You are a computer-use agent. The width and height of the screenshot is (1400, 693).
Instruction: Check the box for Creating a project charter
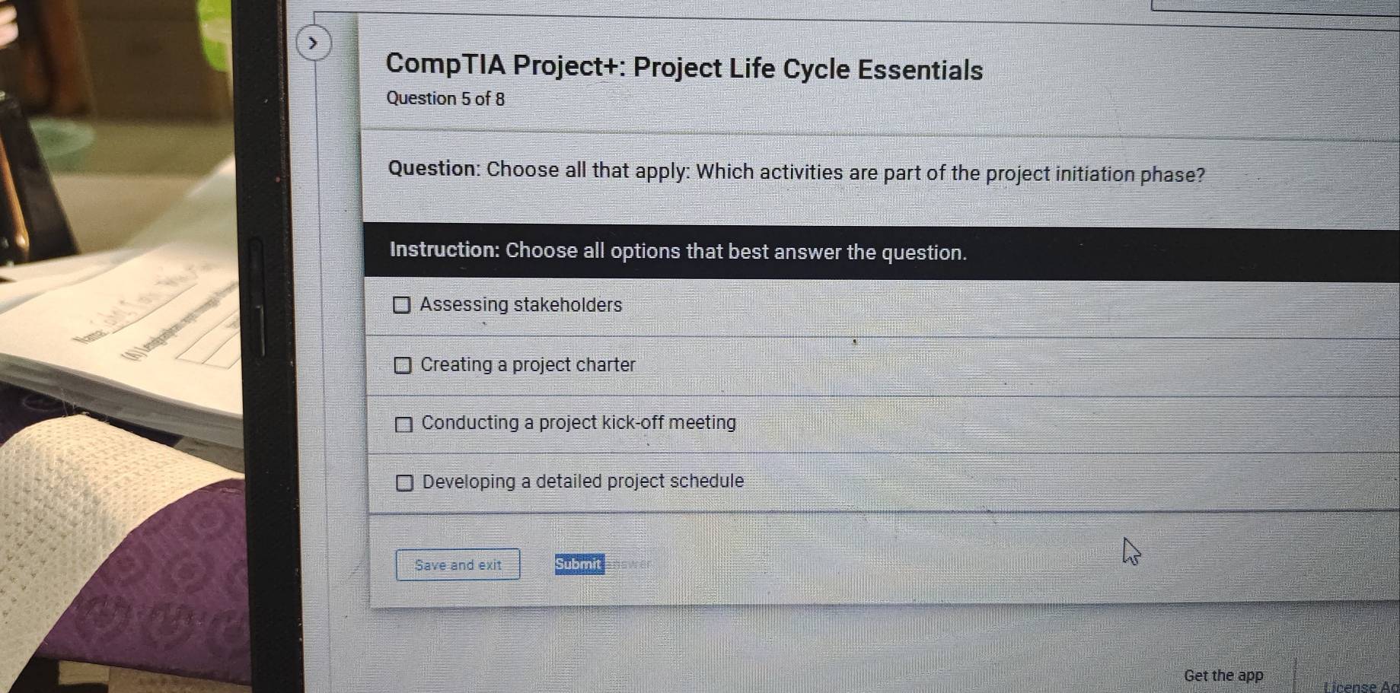tap(402, 365)
